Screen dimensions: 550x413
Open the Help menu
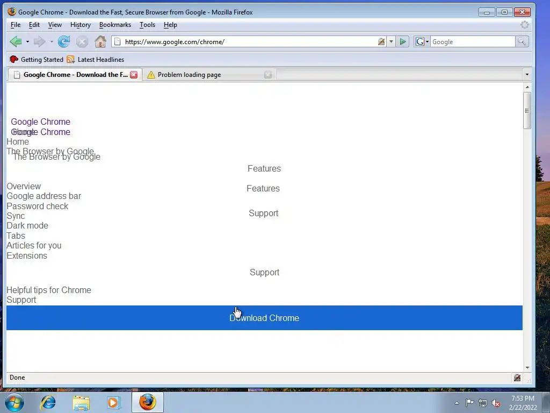point(170,25)
